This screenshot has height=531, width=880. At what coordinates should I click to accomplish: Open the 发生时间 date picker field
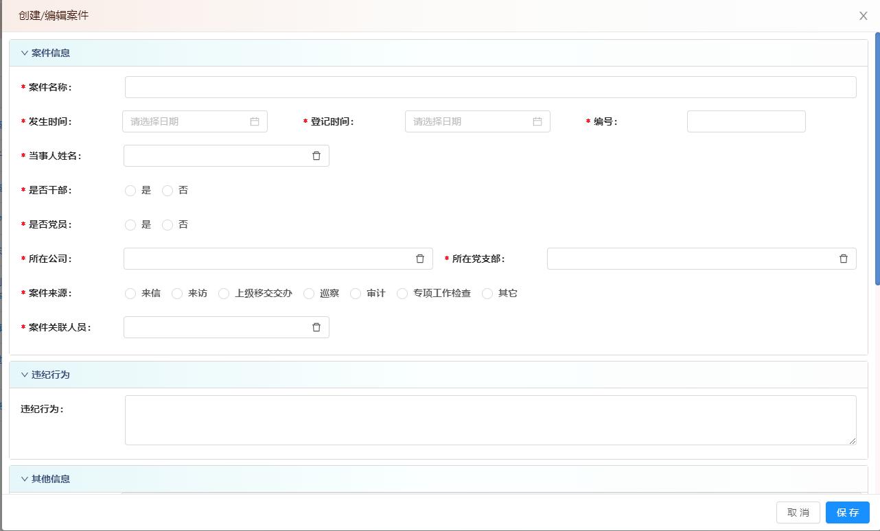pyautogui.click(x=195, y=121)
